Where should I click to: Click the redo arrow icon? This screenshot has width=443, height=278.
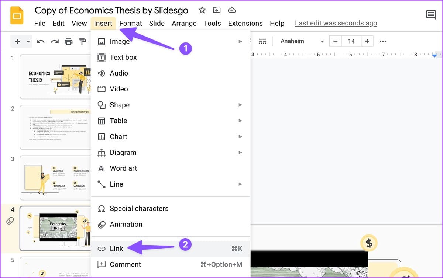pos(55,41)
